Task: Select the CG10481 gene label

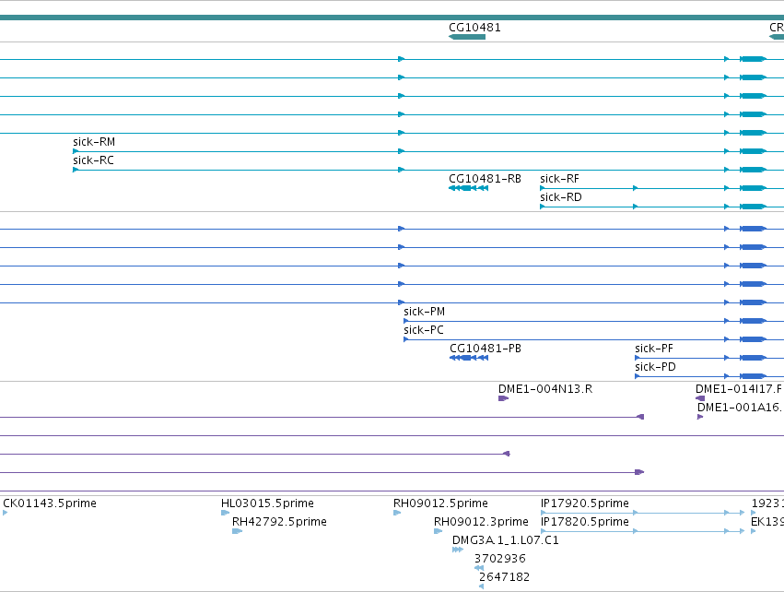Action: 474,28
